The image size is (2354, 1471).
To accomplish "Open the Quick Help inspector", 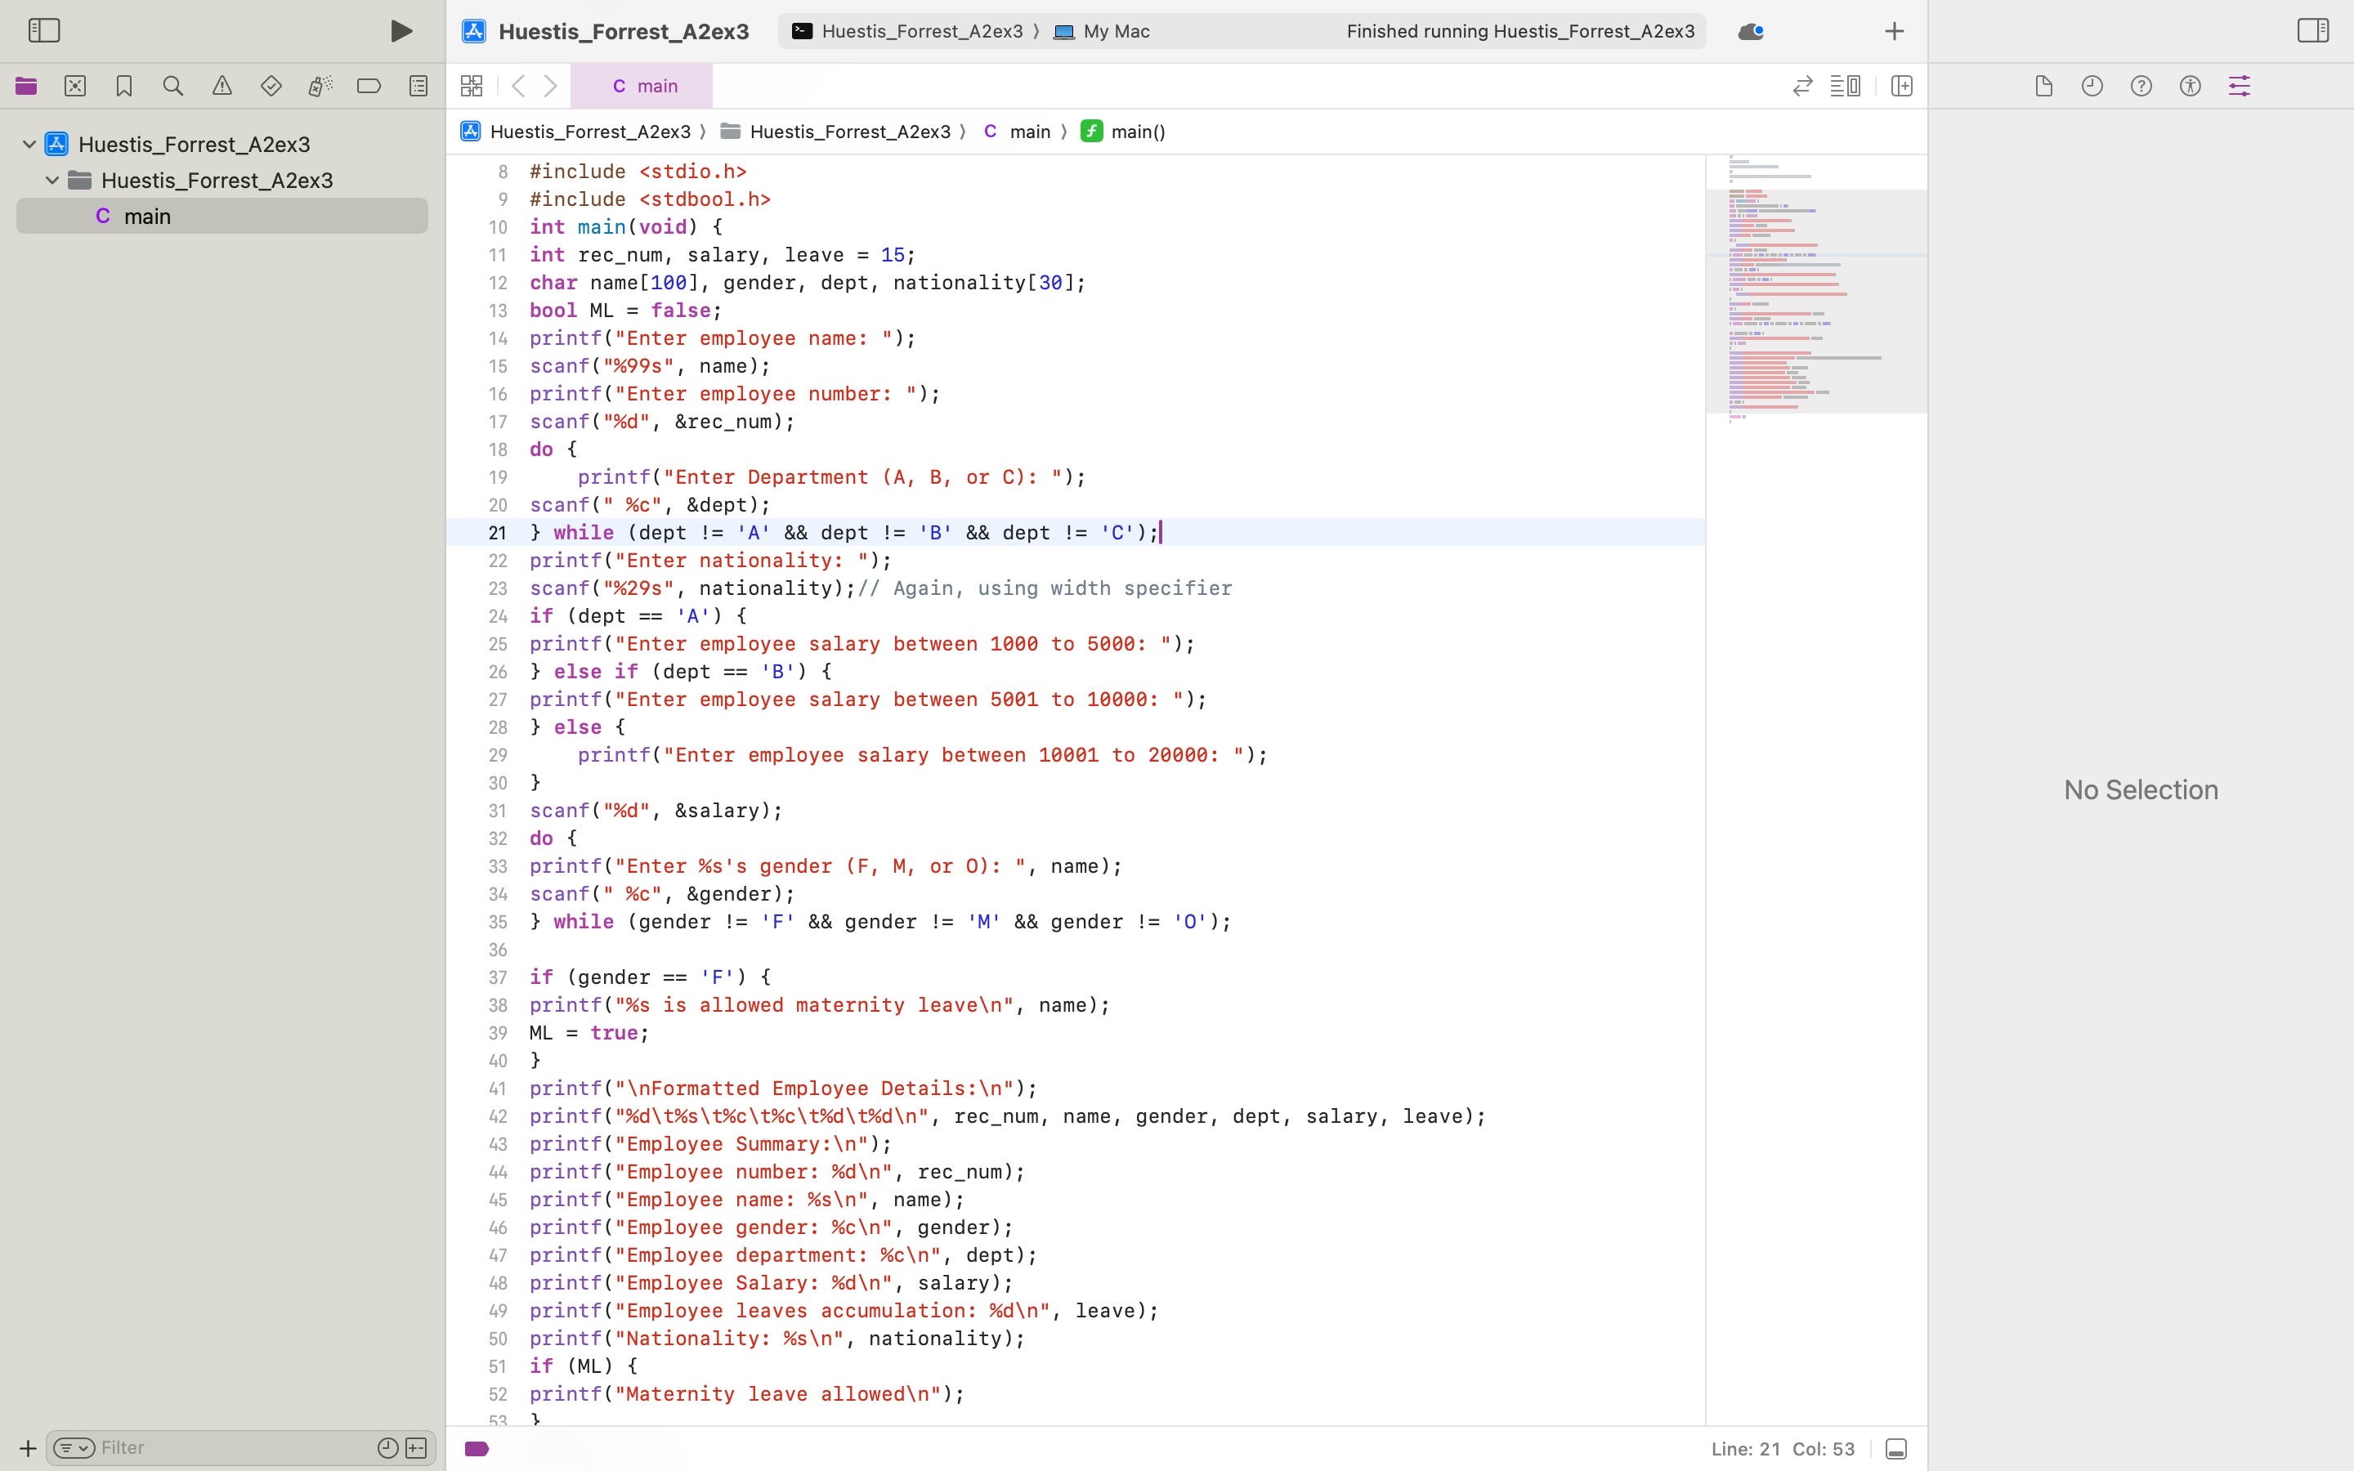I will pos(2142,86).
